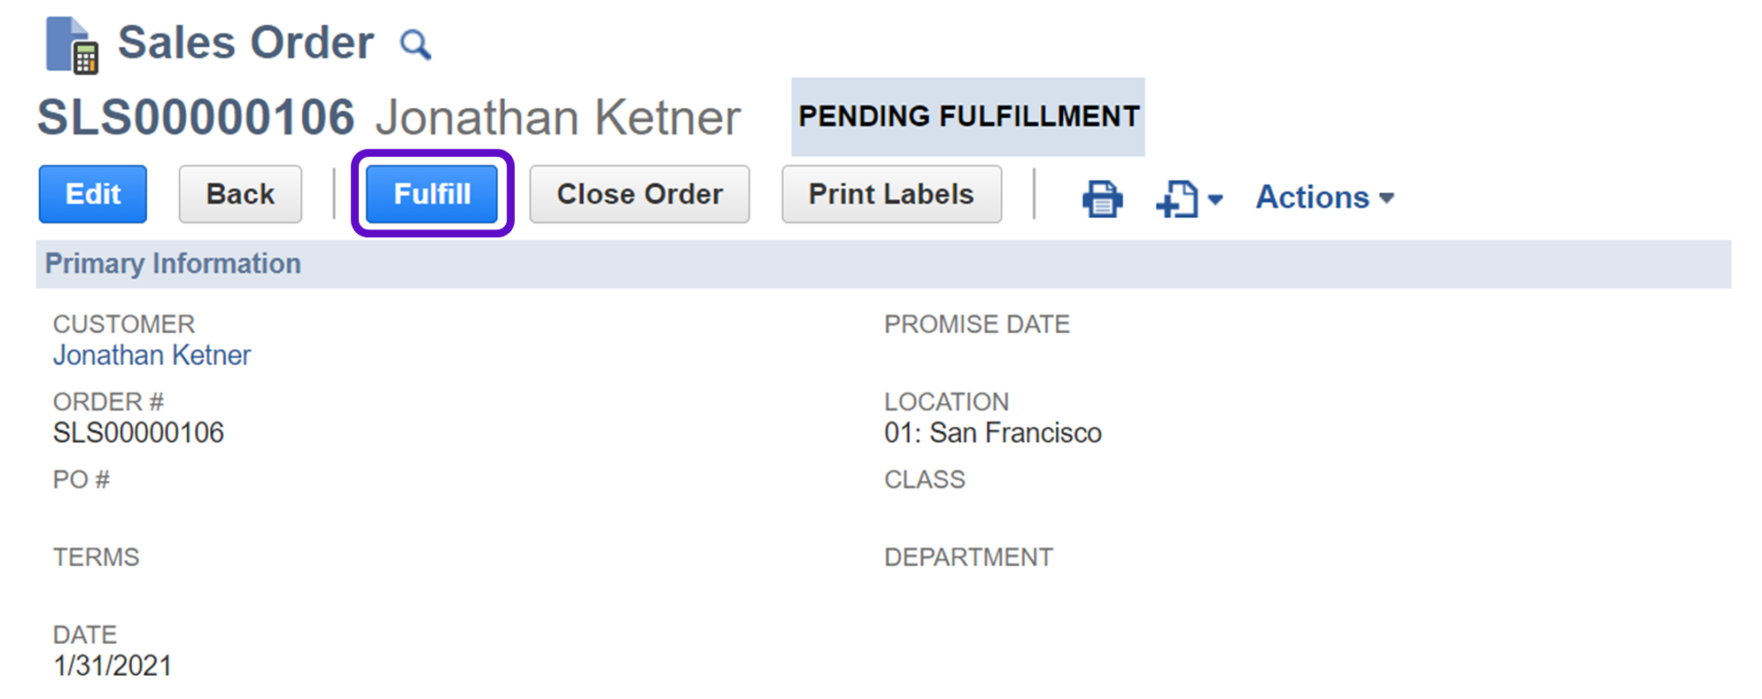Go back using the Back button
The height and width of the screenshot is (699, 1762).
[x=240, y=194]
